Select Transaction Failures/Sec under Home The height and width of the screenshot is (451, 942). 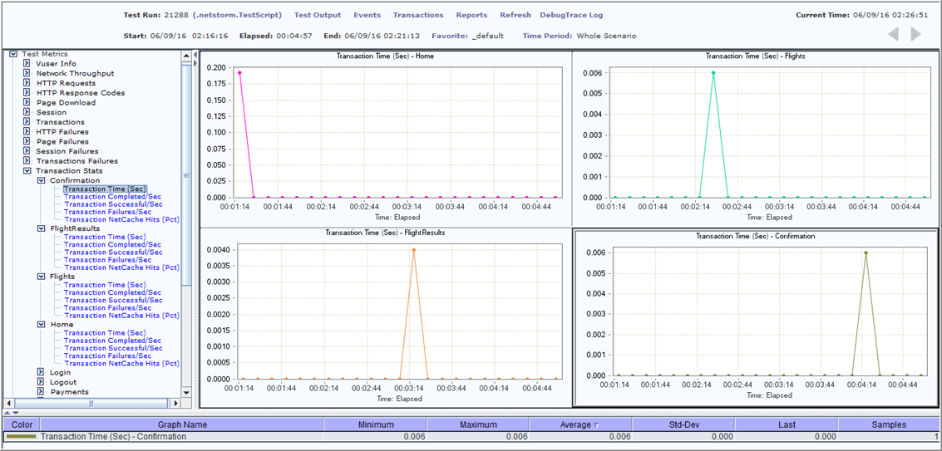[x=107, y=356]
